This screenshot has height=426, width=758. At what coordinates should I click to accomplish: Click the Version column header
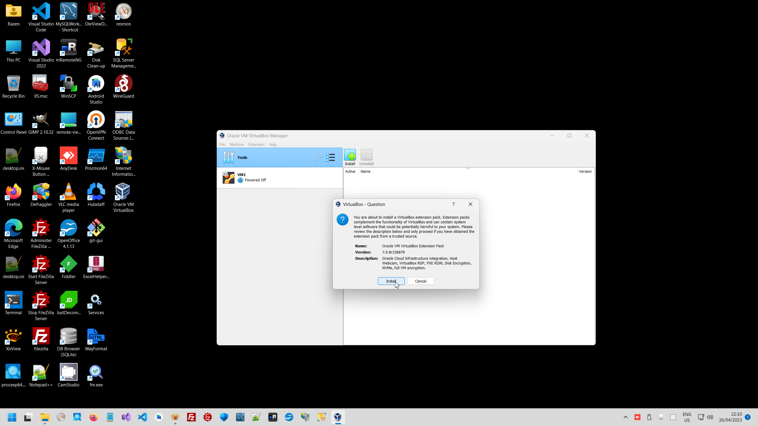coord(585,171)
